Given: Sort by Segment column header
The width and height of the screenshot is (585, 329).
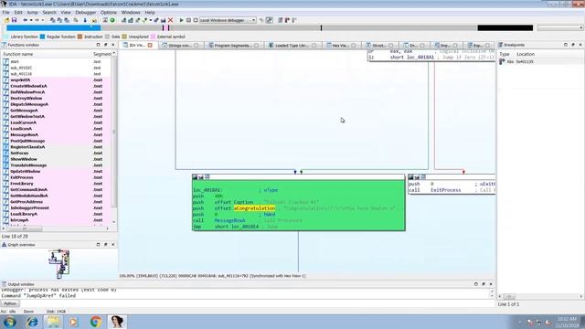Looking at the screenshot, I should tap(101, 54).
